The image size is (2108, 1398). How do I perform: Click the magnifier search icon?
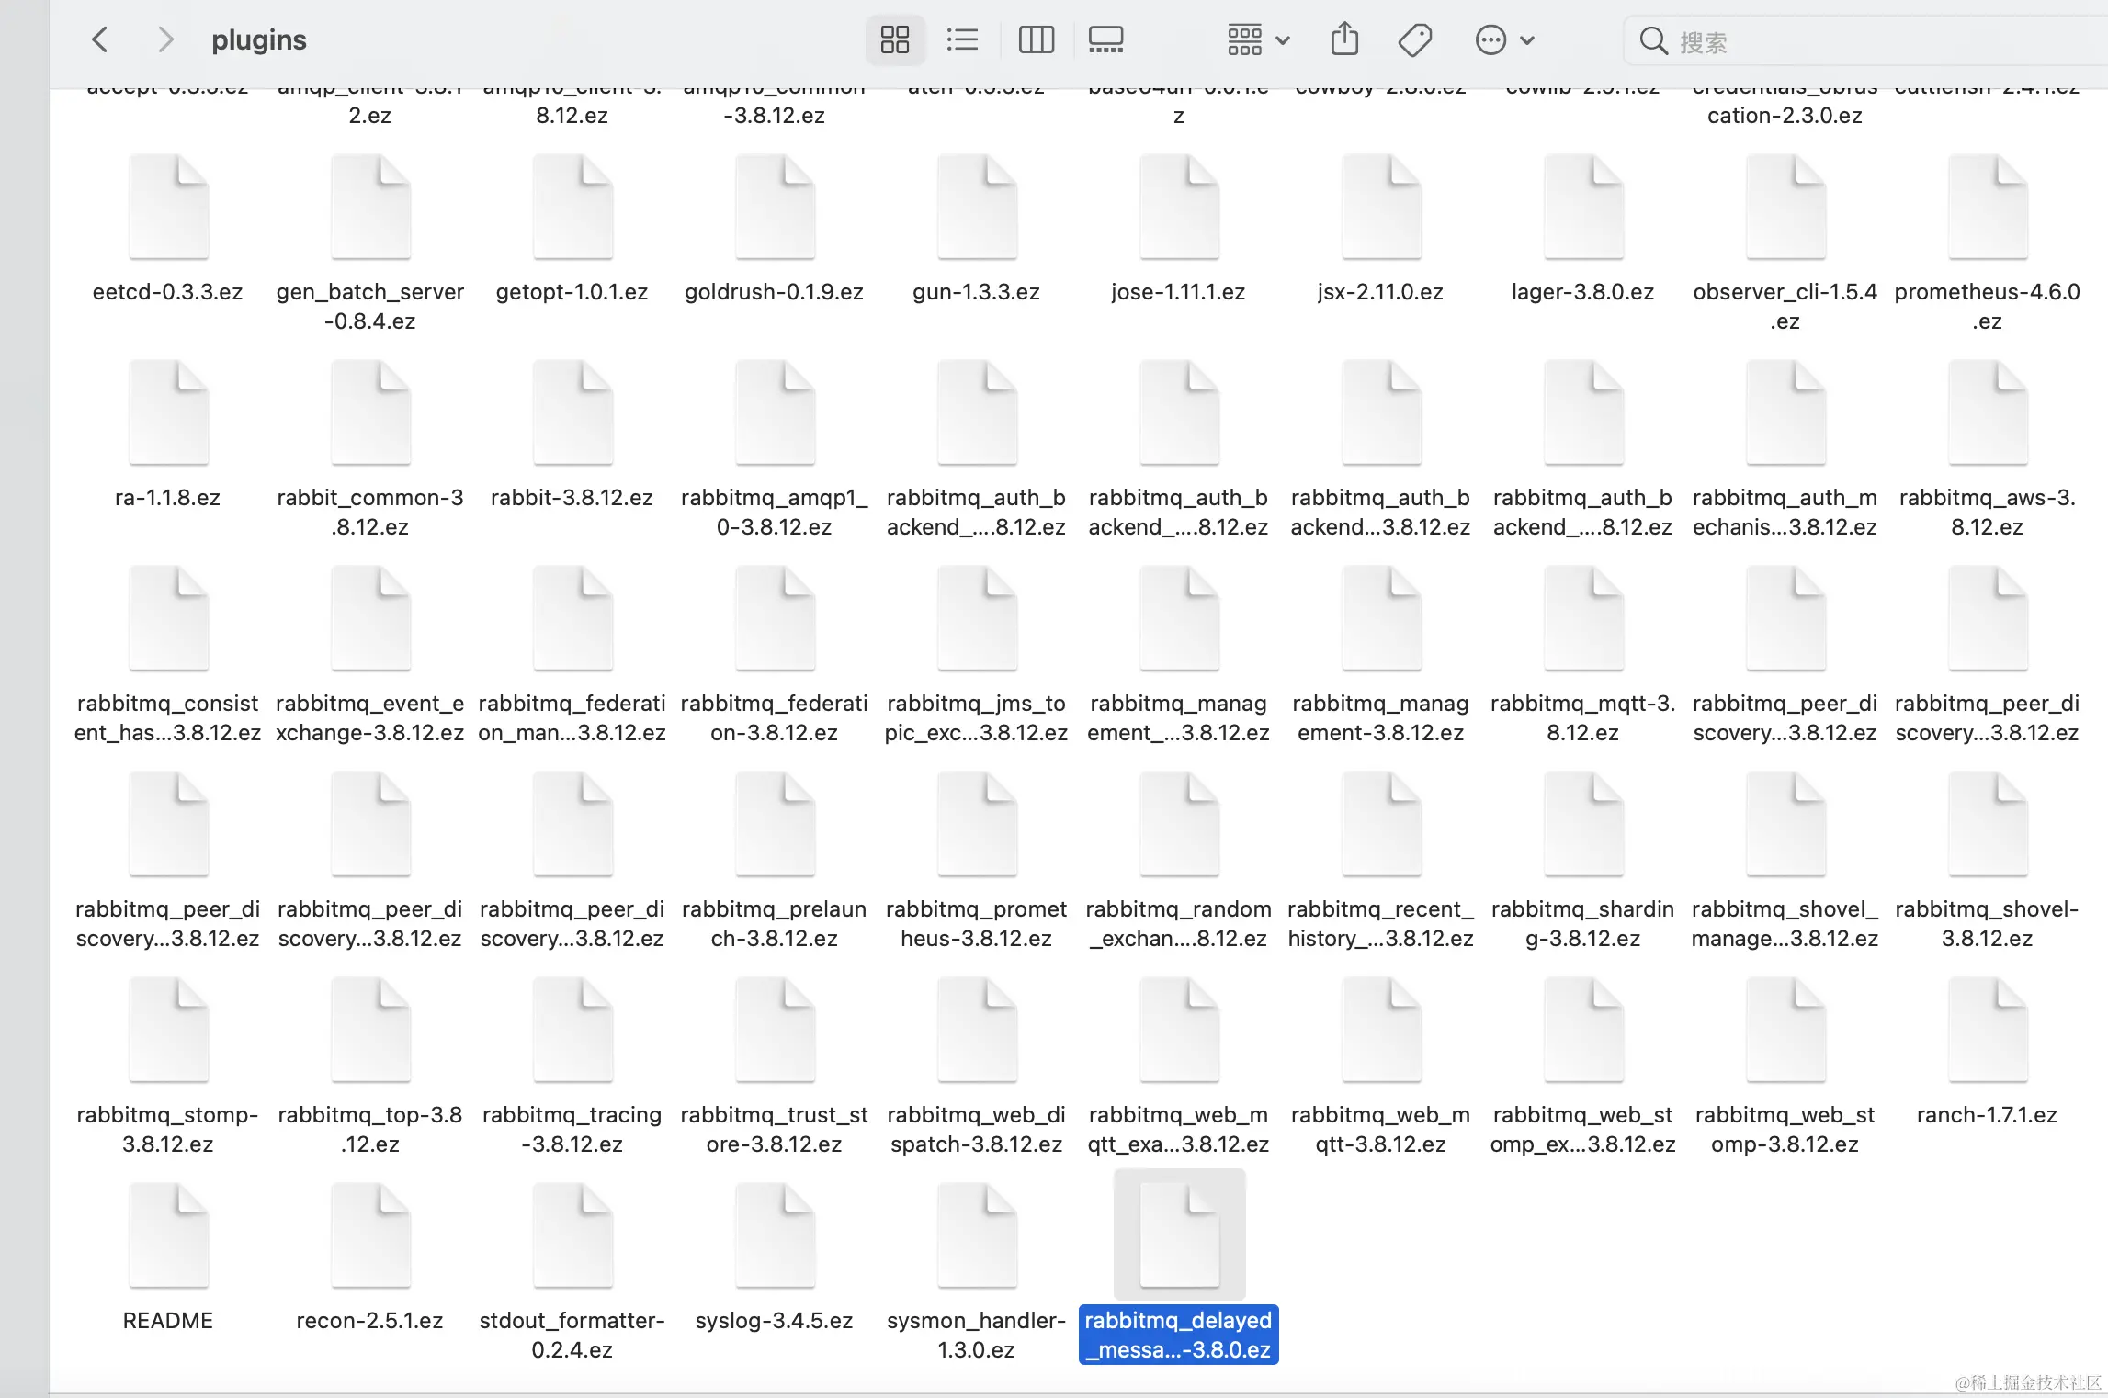1653,41
